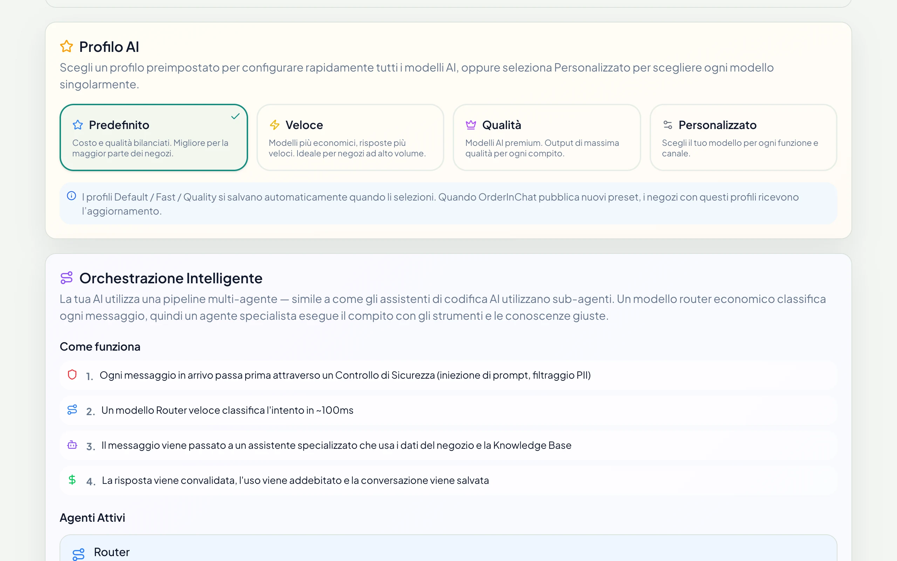Click the Predefinito description 'Costo e qualità bilanciati'
This screenshot has height=561, width=897.
150,148
